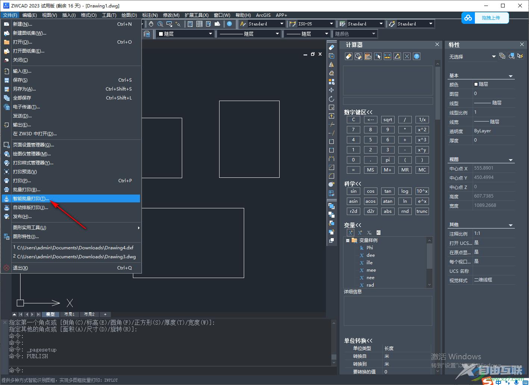Click calculator Clear eraser icon

pyautogui.click(x=349, y=56)
